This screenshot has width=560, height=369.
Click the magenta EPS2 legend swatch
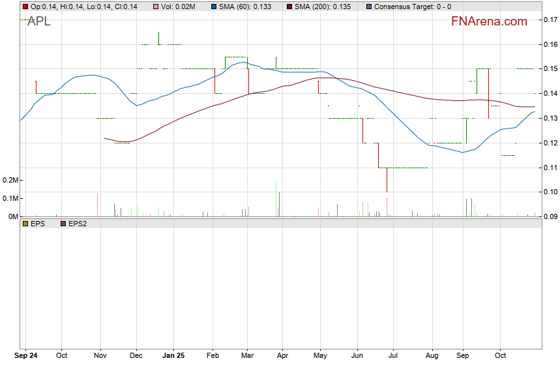pos(63,224)
